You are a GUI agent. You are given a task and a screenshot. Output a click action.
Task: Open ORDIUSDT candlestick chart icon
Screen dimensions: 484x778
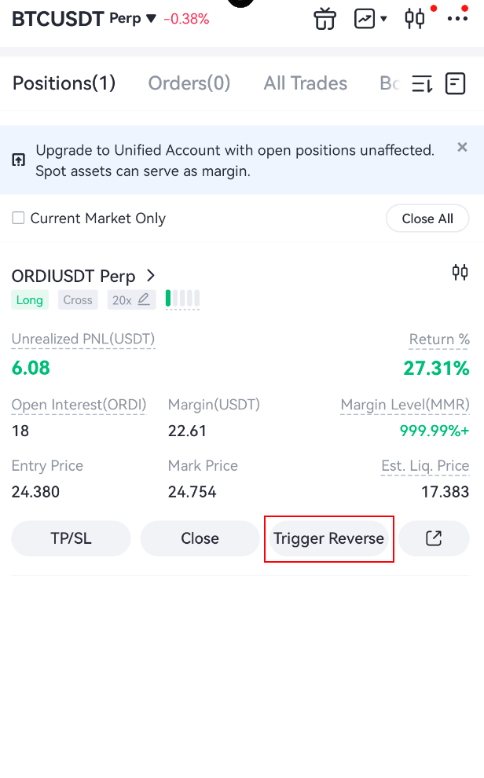coord(460,273)
